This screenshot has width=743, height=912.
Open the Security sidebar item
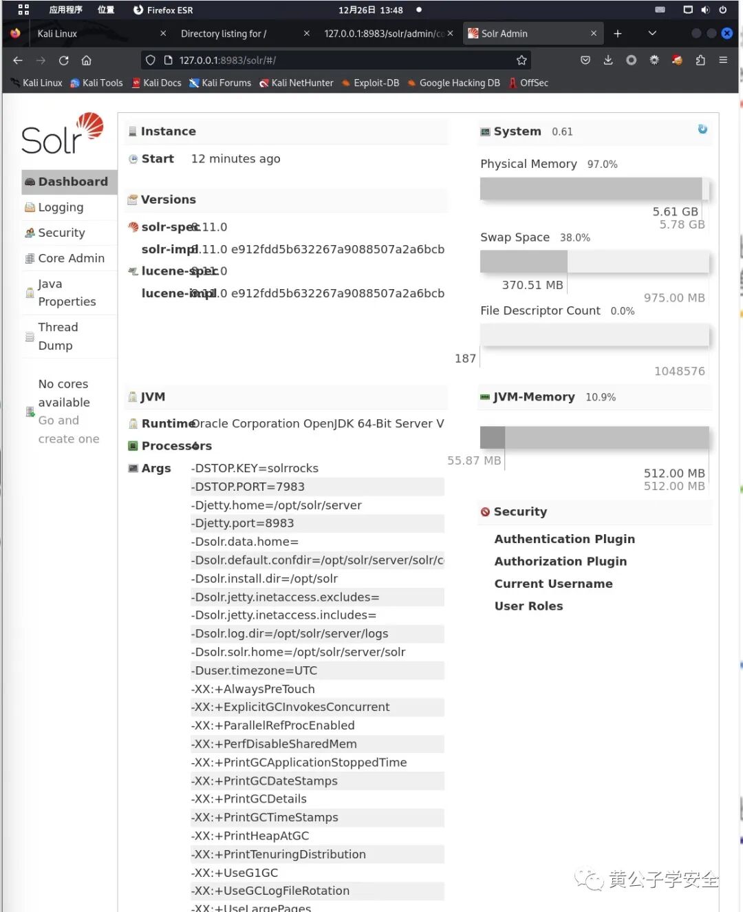coord(69,233)
